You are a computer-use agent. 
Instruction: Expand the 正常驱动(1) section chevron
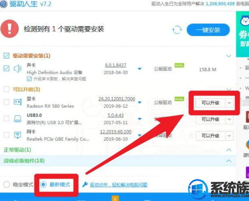pyautogui.click(x=229, y=150)
